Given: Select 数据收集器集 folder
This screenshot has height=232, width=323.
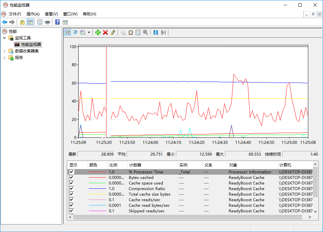Looking at the screenshot, I should pyautogui.click(x=27, y=51).
